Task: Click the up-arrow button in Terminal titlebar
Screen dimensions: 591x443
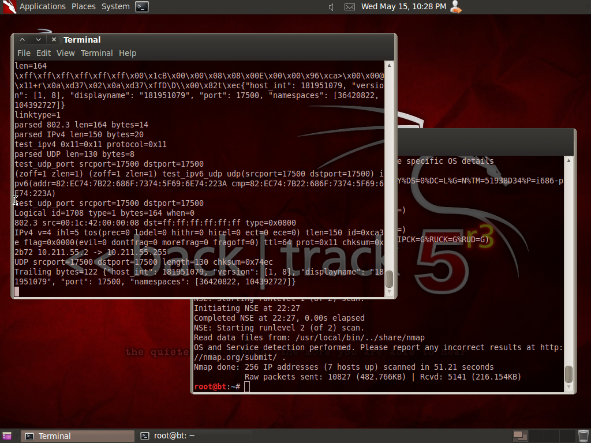Action: pyautogui.click(x=23, y=40)
